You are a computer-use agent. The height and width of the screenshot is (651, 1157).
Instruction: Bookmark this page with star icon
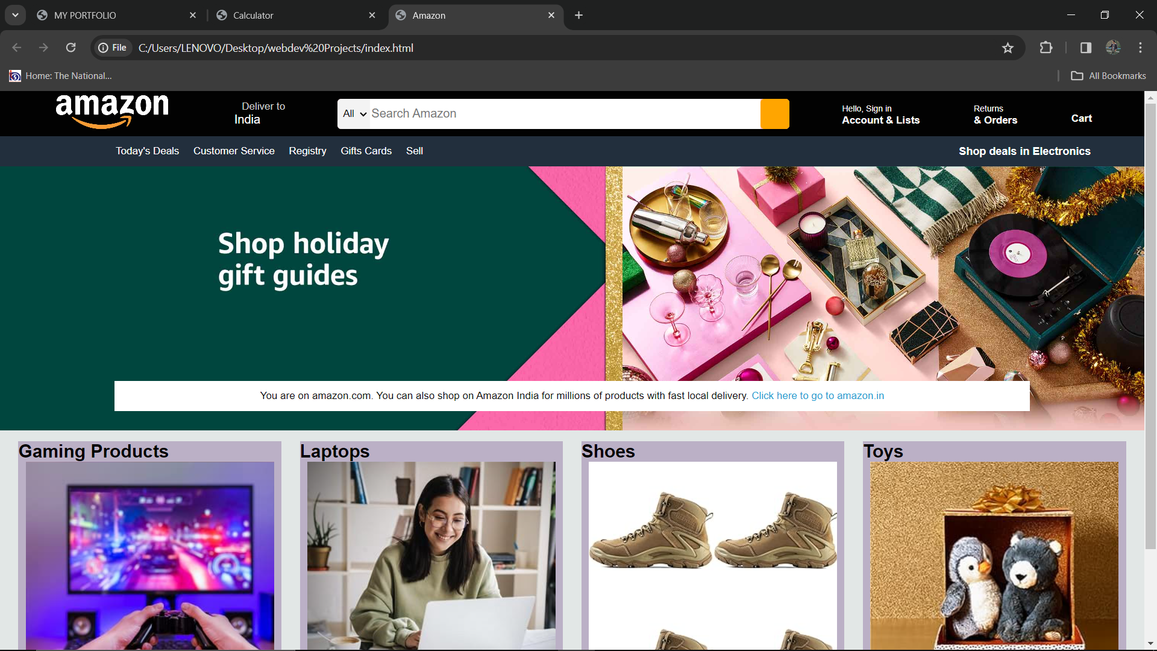point(1008,48)
